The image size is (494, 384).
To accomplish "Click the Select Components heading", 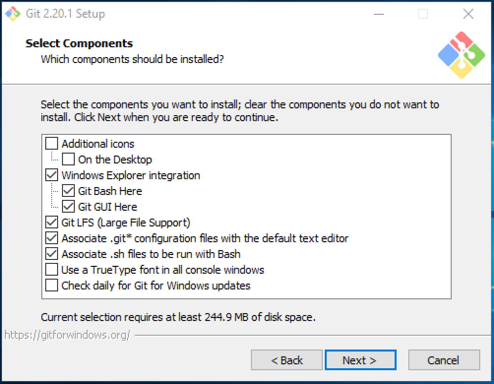I will [x=79, y=43].
